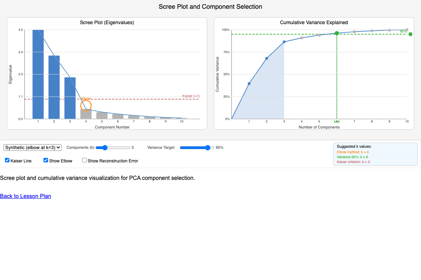This screenshot has height=280, width=421.
Task: Click the green 95% threshold dot
Action: [x=410, y=34]
